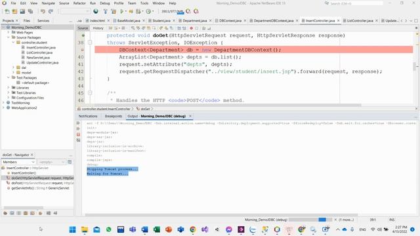The width and height of the screenshot is (420, 236).
Task: Click the Windows Start button
Action: (72, 229)
